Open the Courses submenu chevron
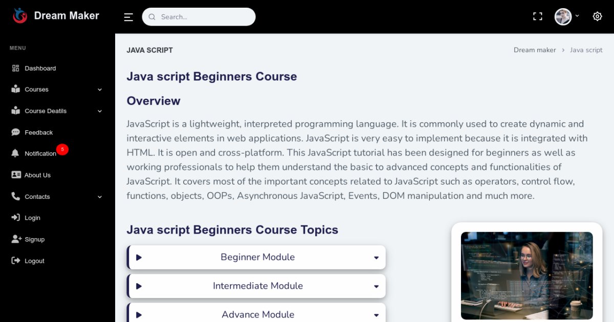 (99, 89)
